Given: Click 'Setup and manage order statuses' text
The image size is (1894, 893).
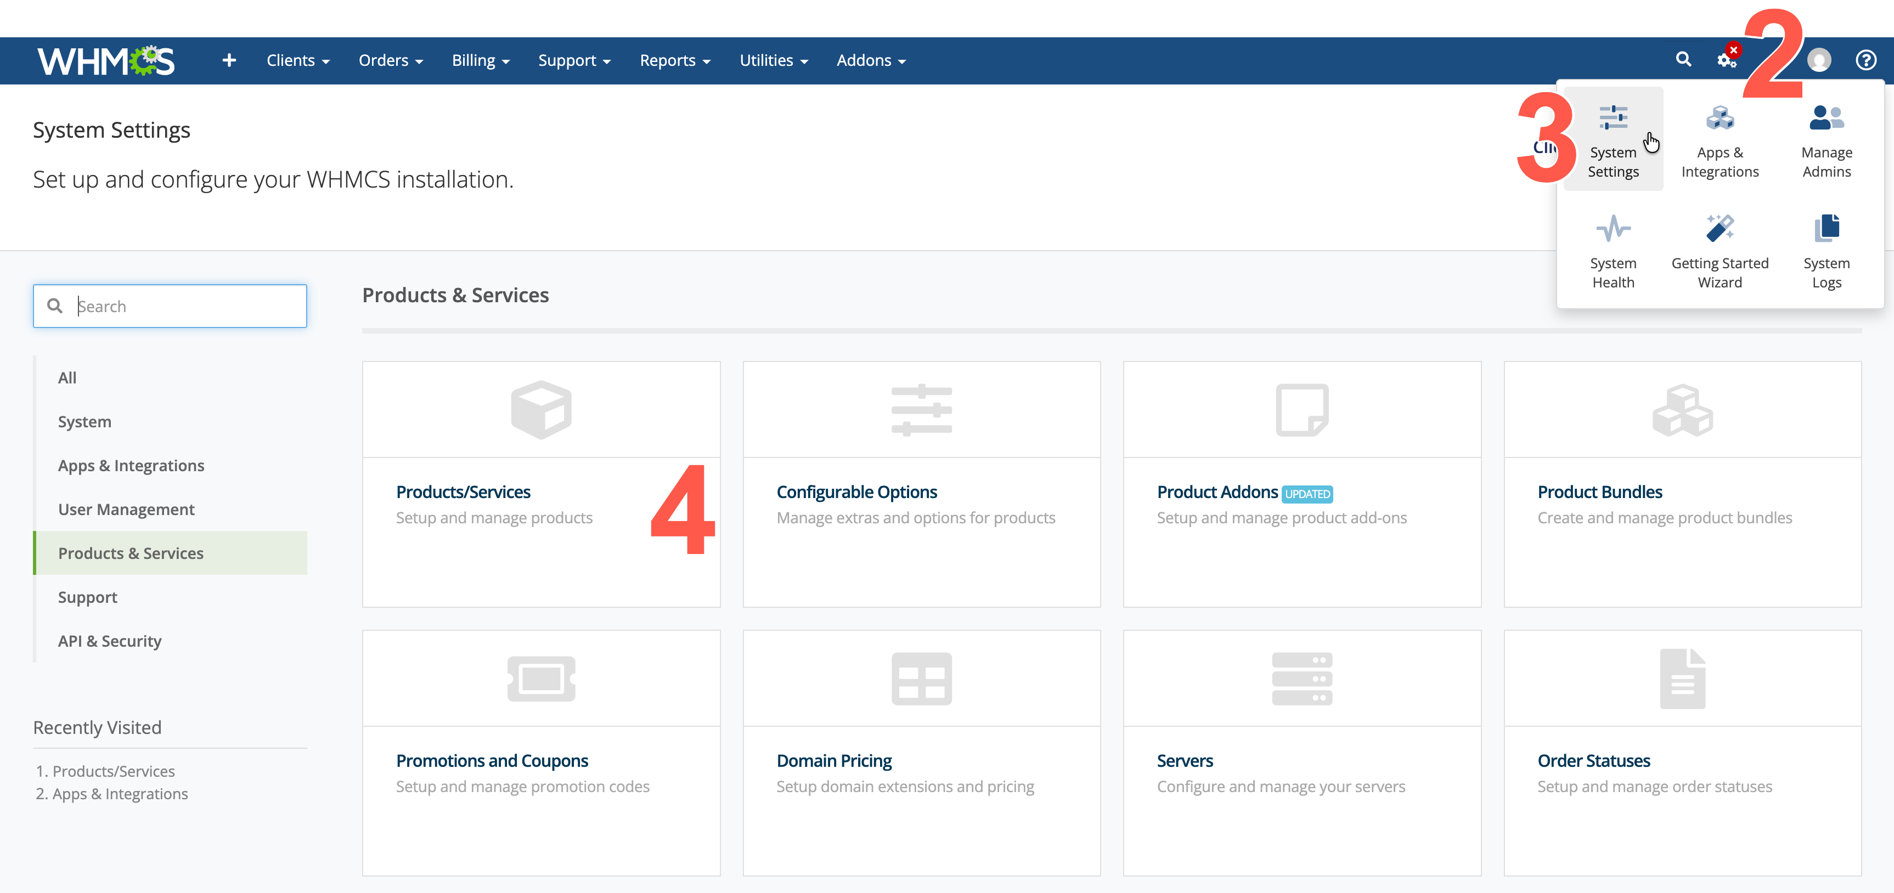Looking at the screenshot, I should [x=1654, y=787].
